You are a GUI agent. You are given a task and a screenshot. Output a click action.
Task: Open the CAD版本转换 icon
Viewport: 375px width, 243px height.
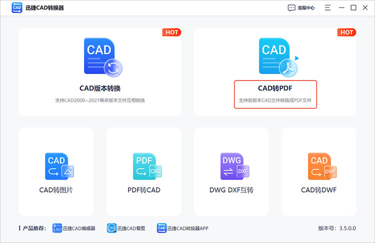coord(103,57)
